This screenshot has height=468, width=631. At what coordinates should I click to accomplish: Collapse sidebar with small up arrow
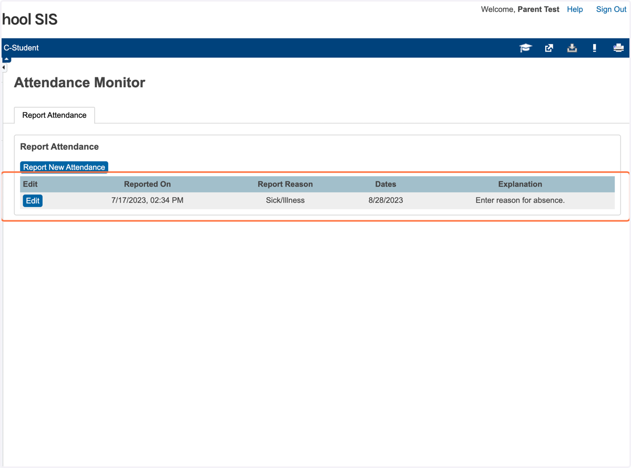(6, 59)
